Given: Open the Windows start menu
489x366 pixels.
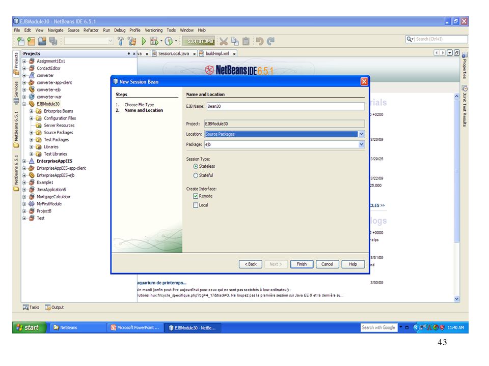Looking at the screenshot, I should pyautogui.click(x=29, y=328).
